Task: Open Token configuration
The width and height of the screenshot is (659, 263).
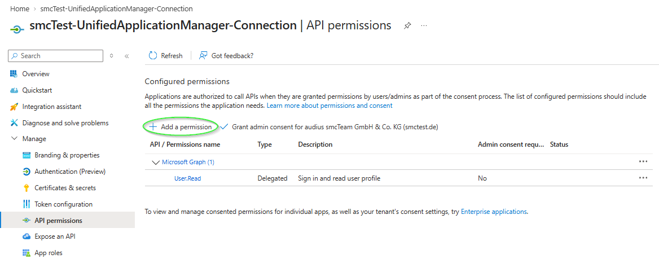Action: coord(63,205)
